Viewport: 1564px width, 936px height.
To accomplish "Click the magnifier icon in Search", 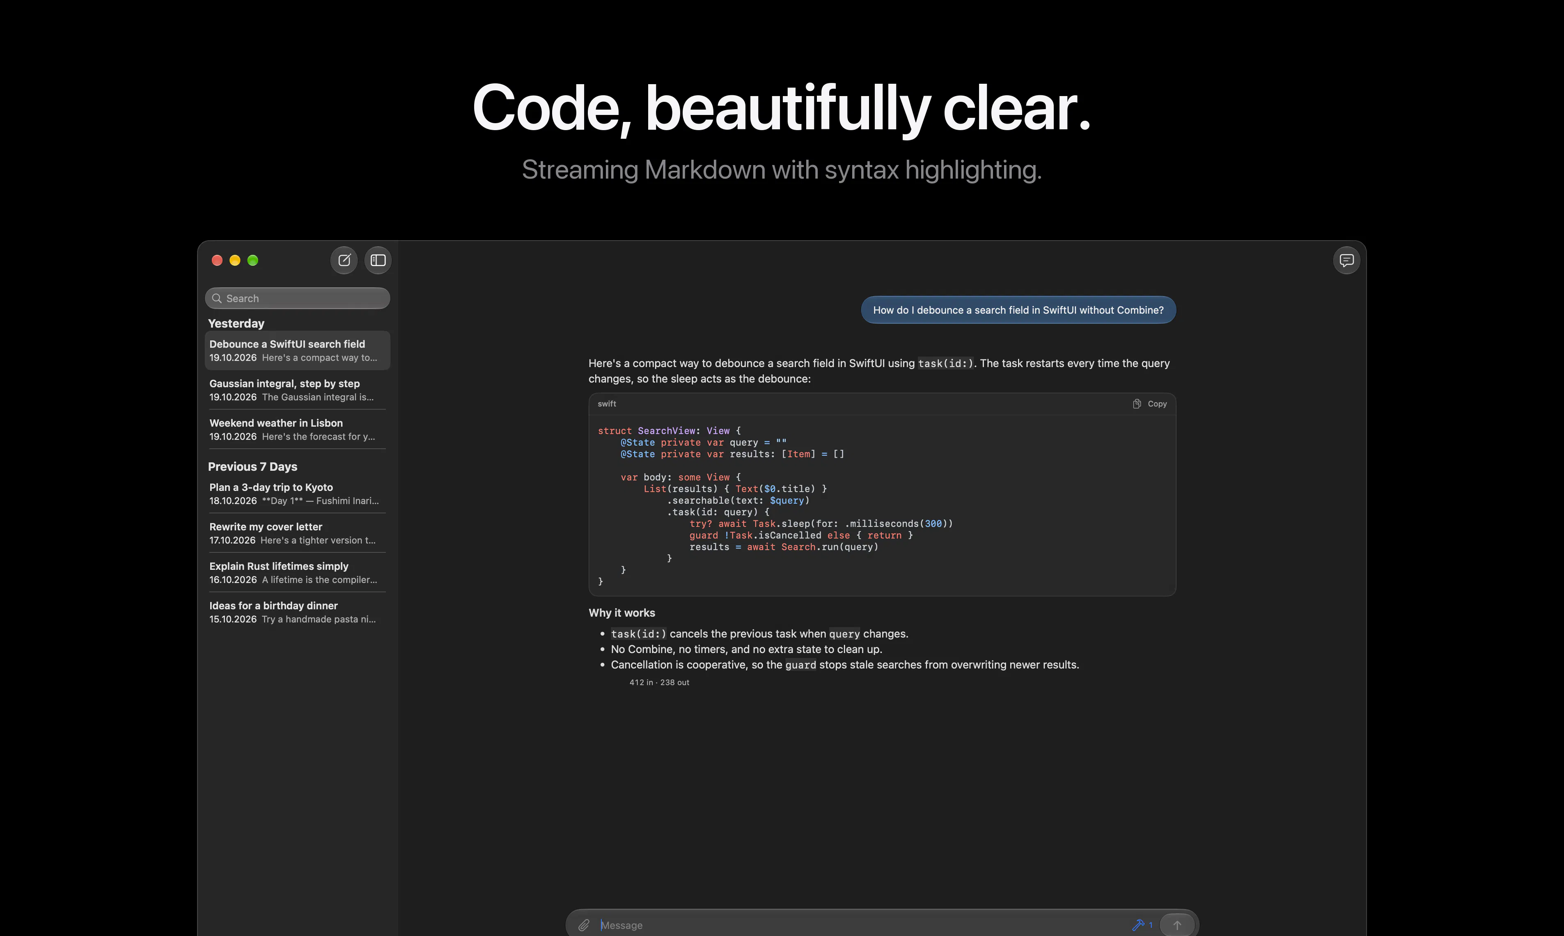I will (217, 298).
